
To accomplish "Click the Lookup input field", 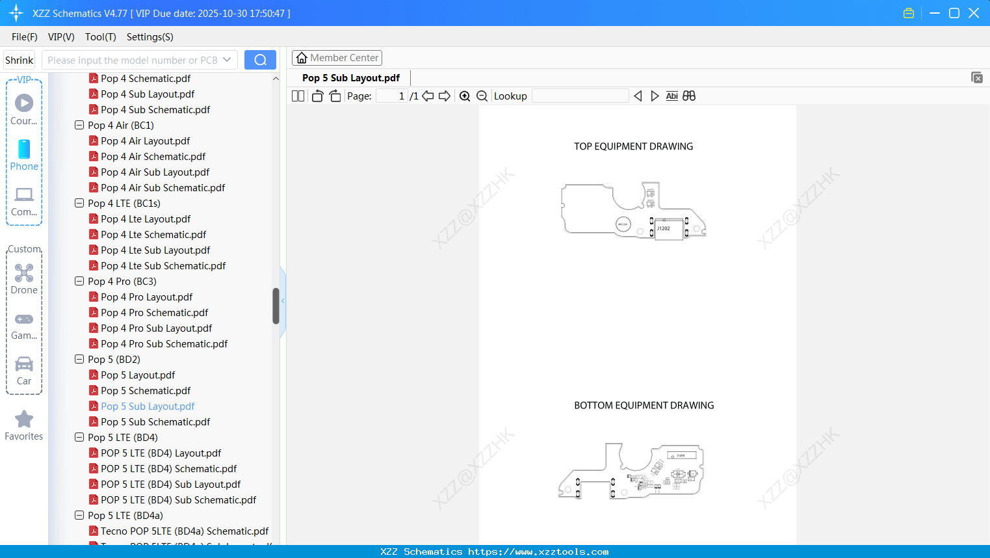I will [579, 96].
